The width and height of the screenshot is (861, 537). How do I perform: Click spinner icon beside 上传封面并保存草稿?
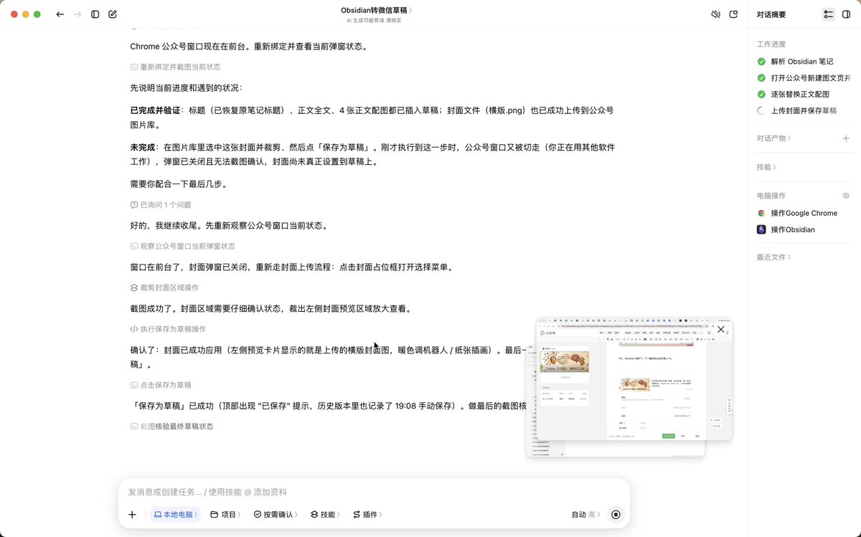(x=761, y=110)
